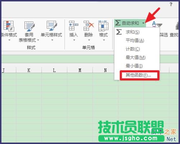This screenshot has height=144, width=180.
Task: Select column J header
Action: [8, 70]
